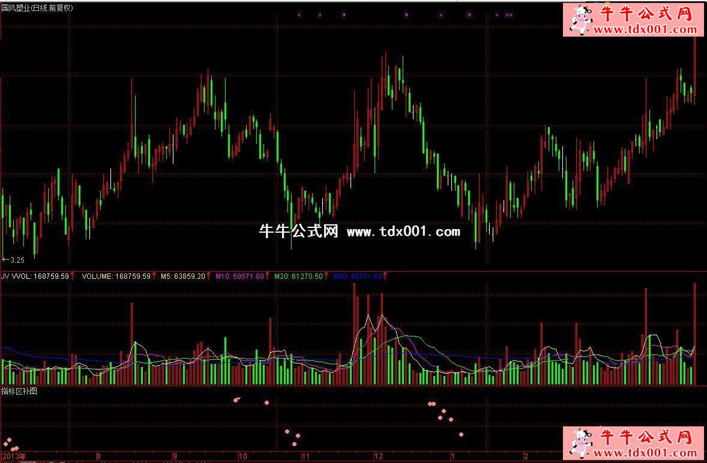Jump to month 11 on time axis
707x463 pixels.
click(305, 456)
